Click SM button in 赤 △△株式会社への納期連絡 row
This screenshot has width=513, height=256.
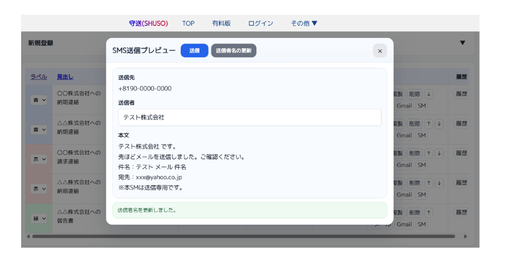(x=422, y=195)
